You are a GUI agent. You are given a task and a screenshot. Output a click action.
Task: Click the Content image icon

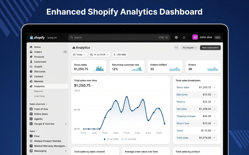coord(31,76)
